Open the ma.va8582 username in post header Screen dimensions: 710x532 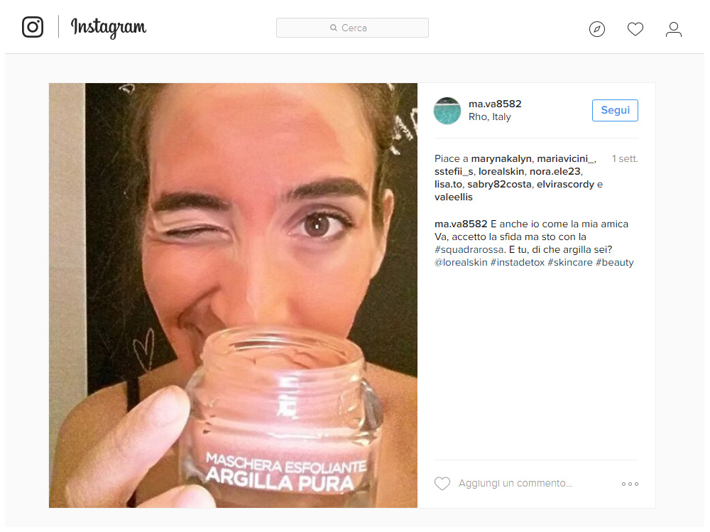click(x=495, y=104)
